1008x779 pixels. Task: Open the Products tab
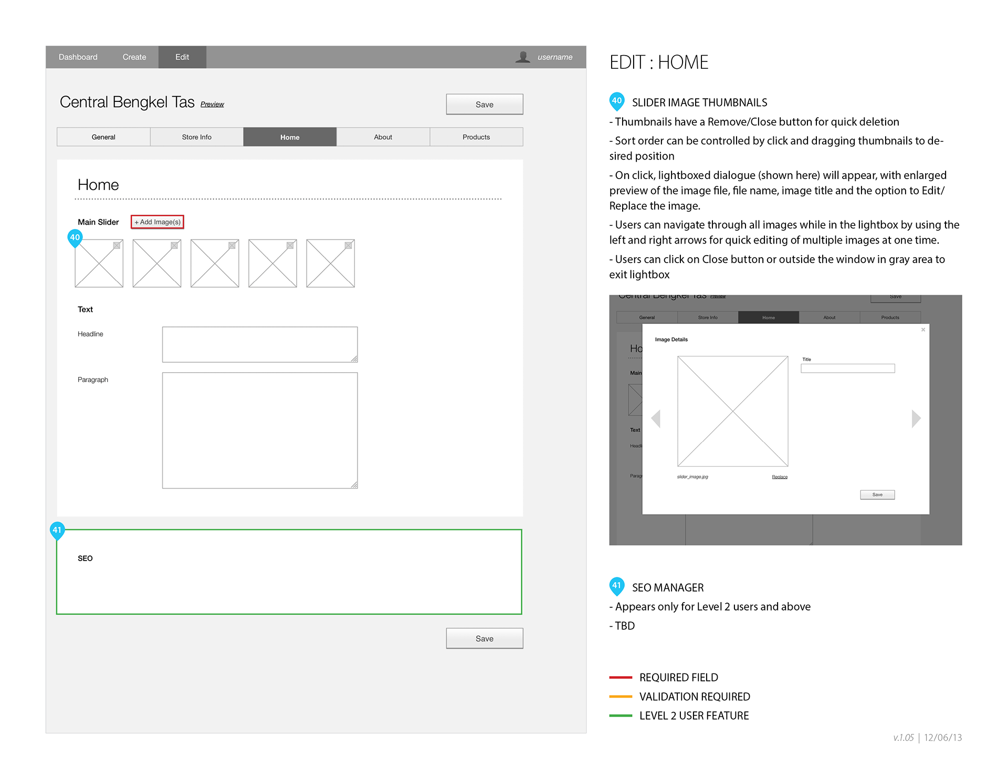click(476, 137)
